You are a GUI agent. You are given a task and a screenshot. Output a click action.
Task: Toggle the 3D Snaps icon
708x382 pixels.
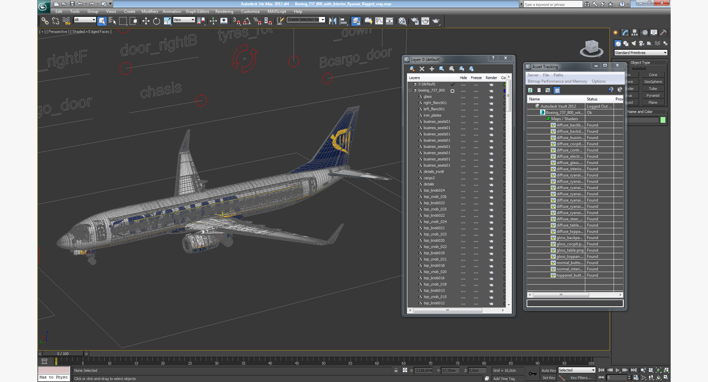pos(236,21)
